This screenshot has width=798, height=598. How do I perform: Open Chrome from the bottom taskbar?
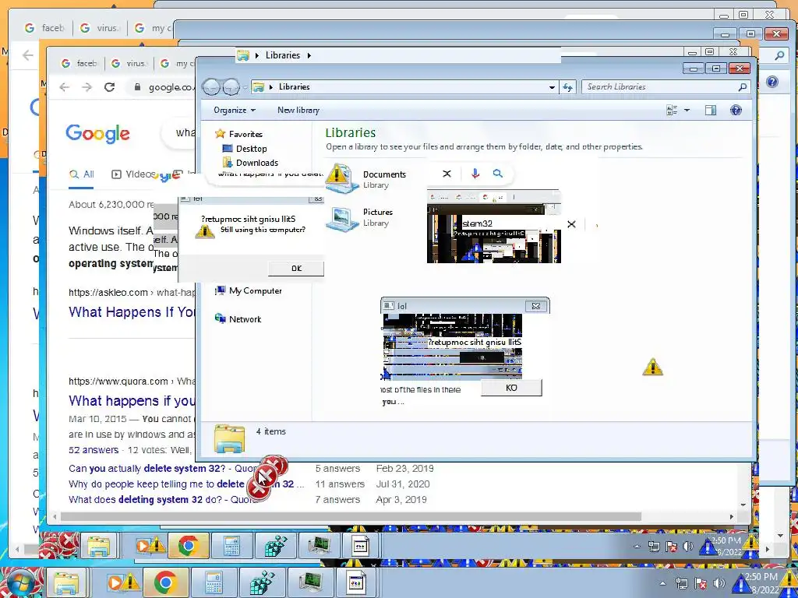(165, 582)
